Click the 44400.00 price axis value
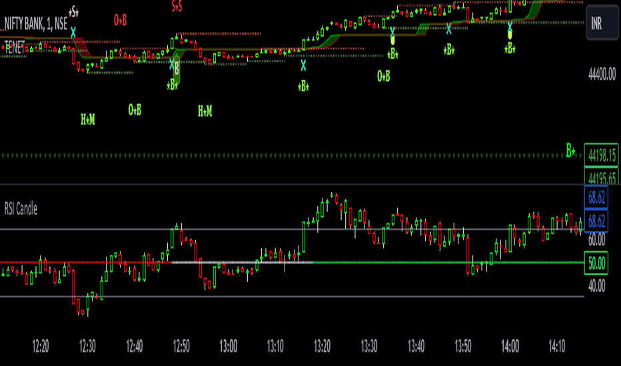 602,74
